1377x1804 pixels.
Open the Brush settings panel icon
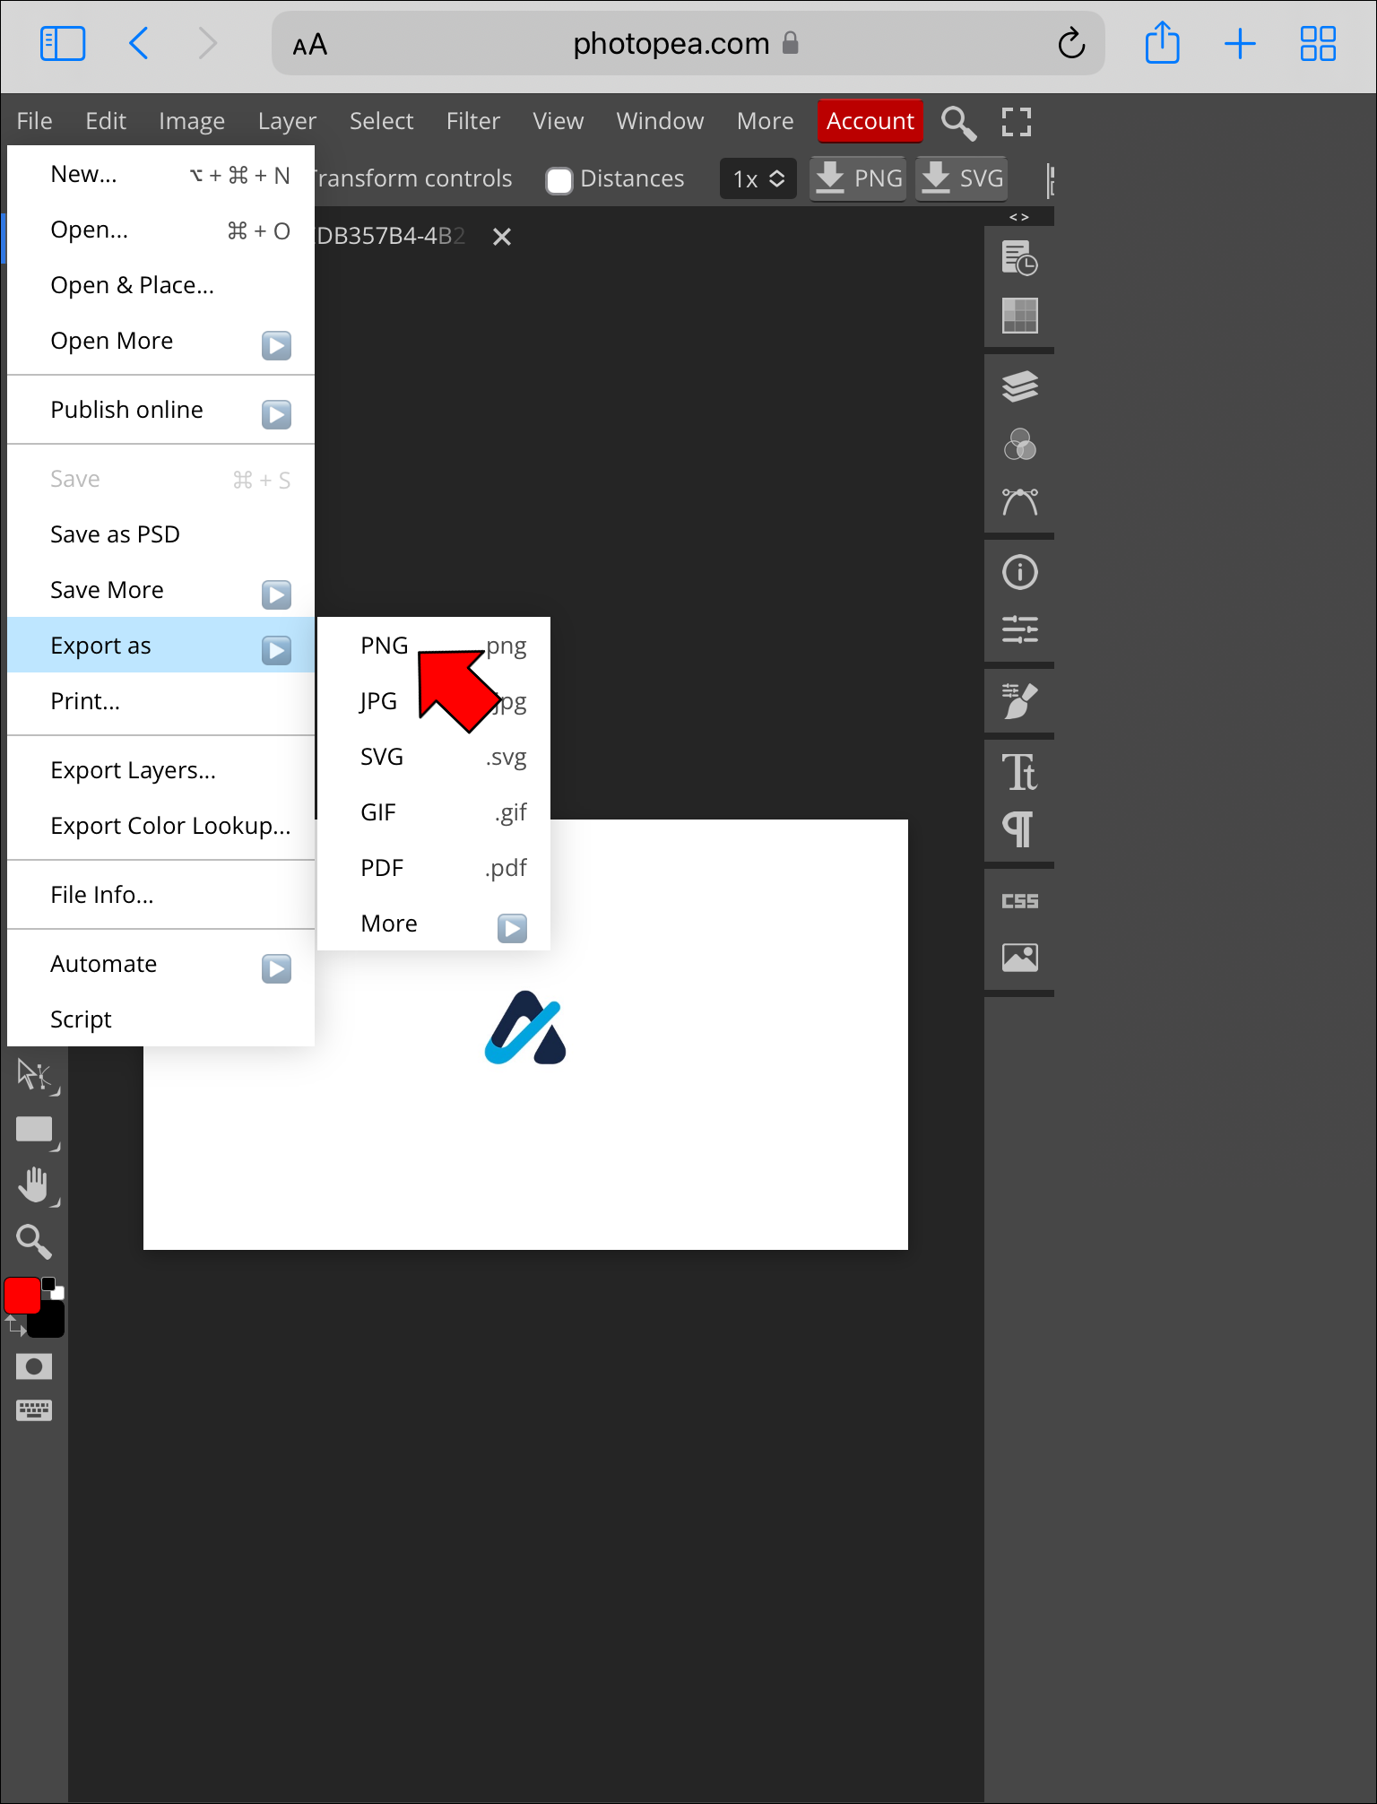pyautogui.click(x=1019, y=700)
